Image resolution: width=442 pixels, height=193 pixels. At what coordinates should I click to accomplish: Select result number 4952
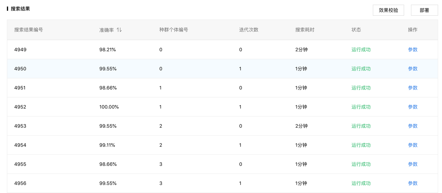20,107
